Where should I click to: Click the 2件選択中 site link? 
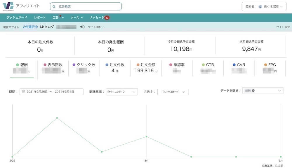click(x=30, y=27)
